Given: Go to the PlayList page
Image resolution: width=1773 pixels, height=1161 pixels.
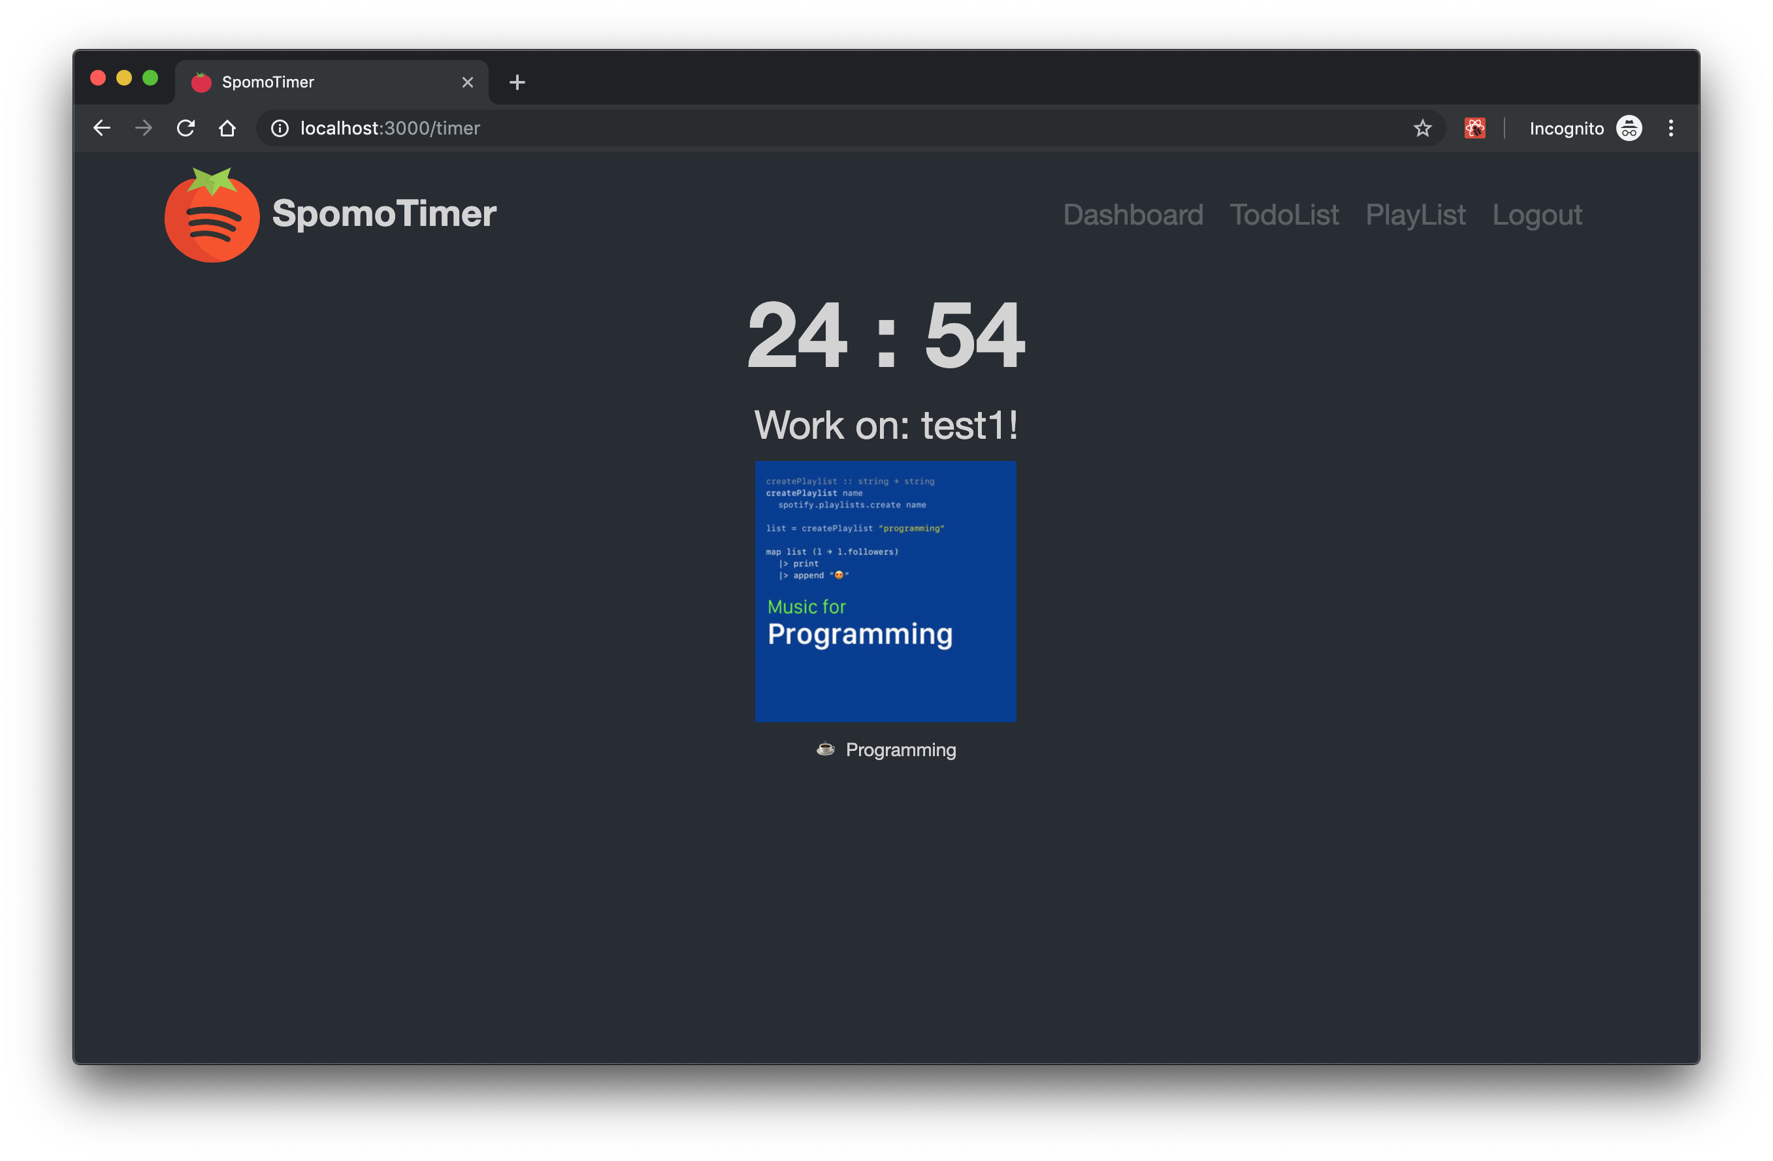Looking at the screenshot, I should point(1414,214).
